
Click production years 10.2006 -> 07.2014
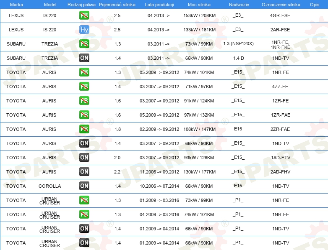(x=159, y=186)
